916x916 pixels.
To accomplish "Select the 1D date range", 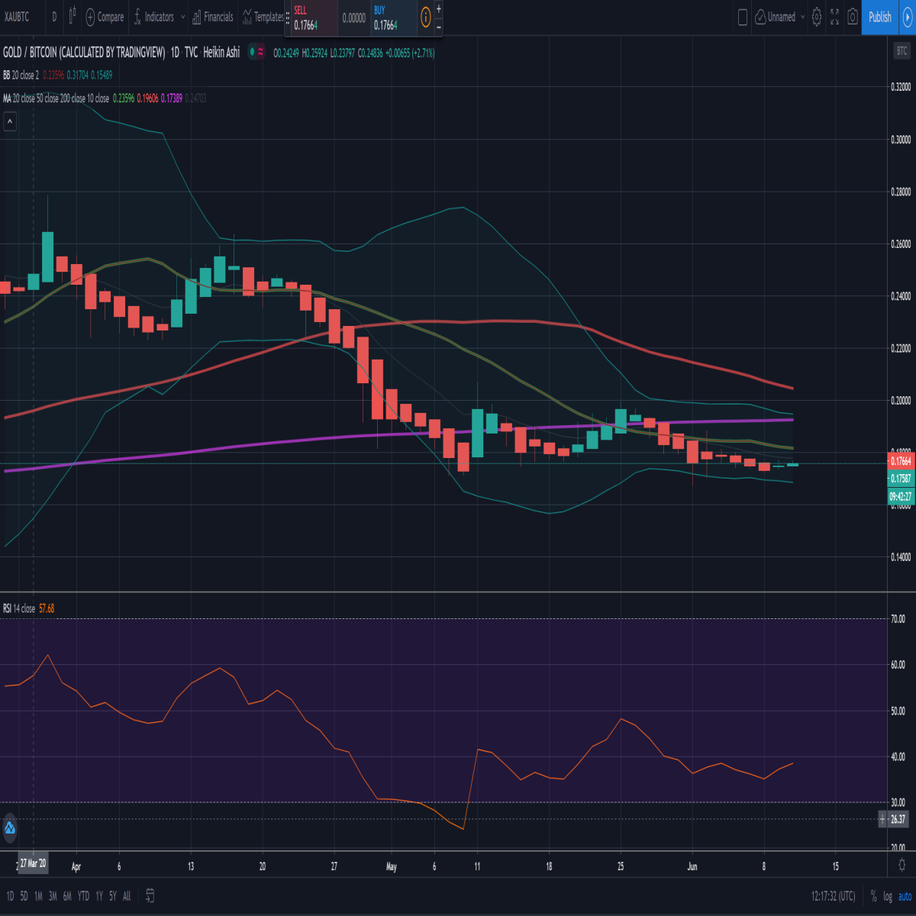I will pyautogui.click(x=10, y=895).
